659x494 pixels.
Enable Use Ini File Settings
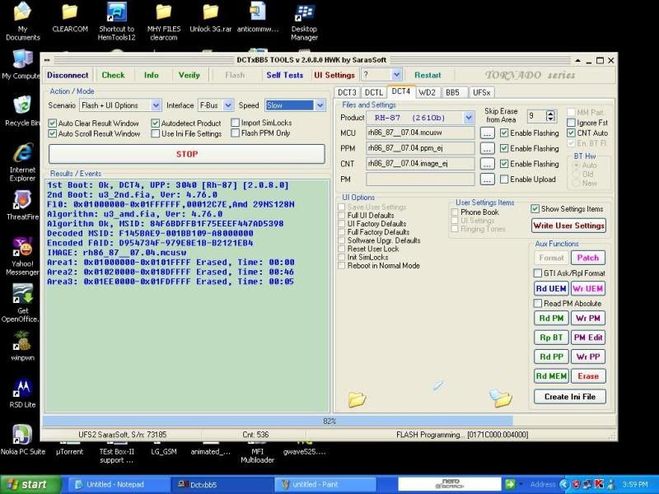pyautogui.click(x=156, y=133)
